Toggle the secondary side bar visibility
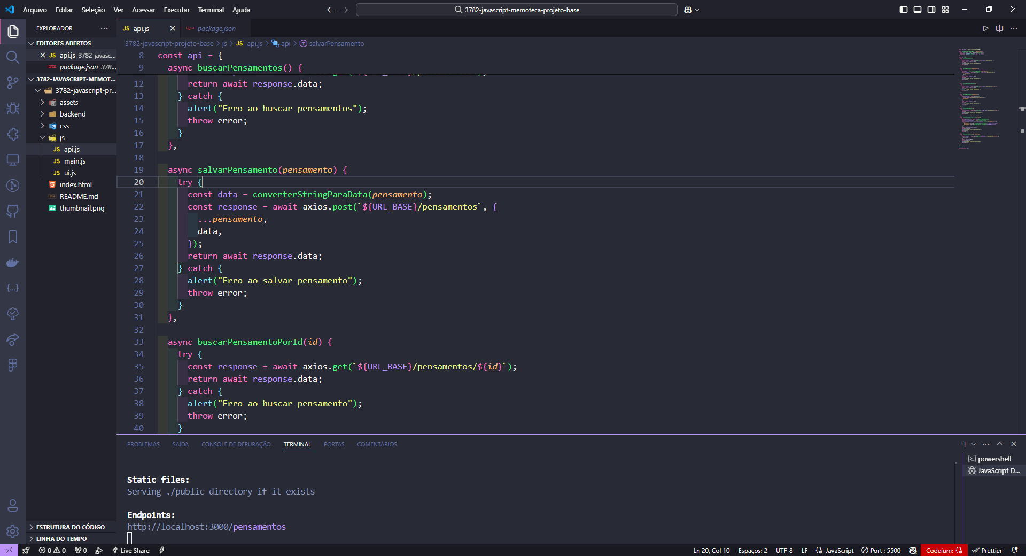Screen dimensions: 1026x556 pos(931,10)
